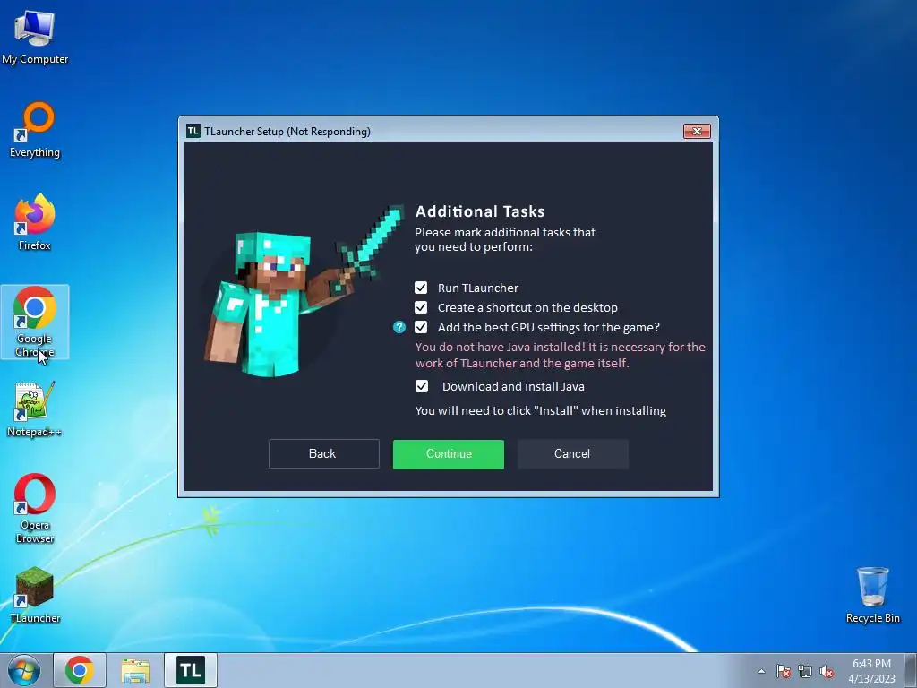Close the TLauncher Setup window
This screenshot has height=688, width=917.
[697, 131]
